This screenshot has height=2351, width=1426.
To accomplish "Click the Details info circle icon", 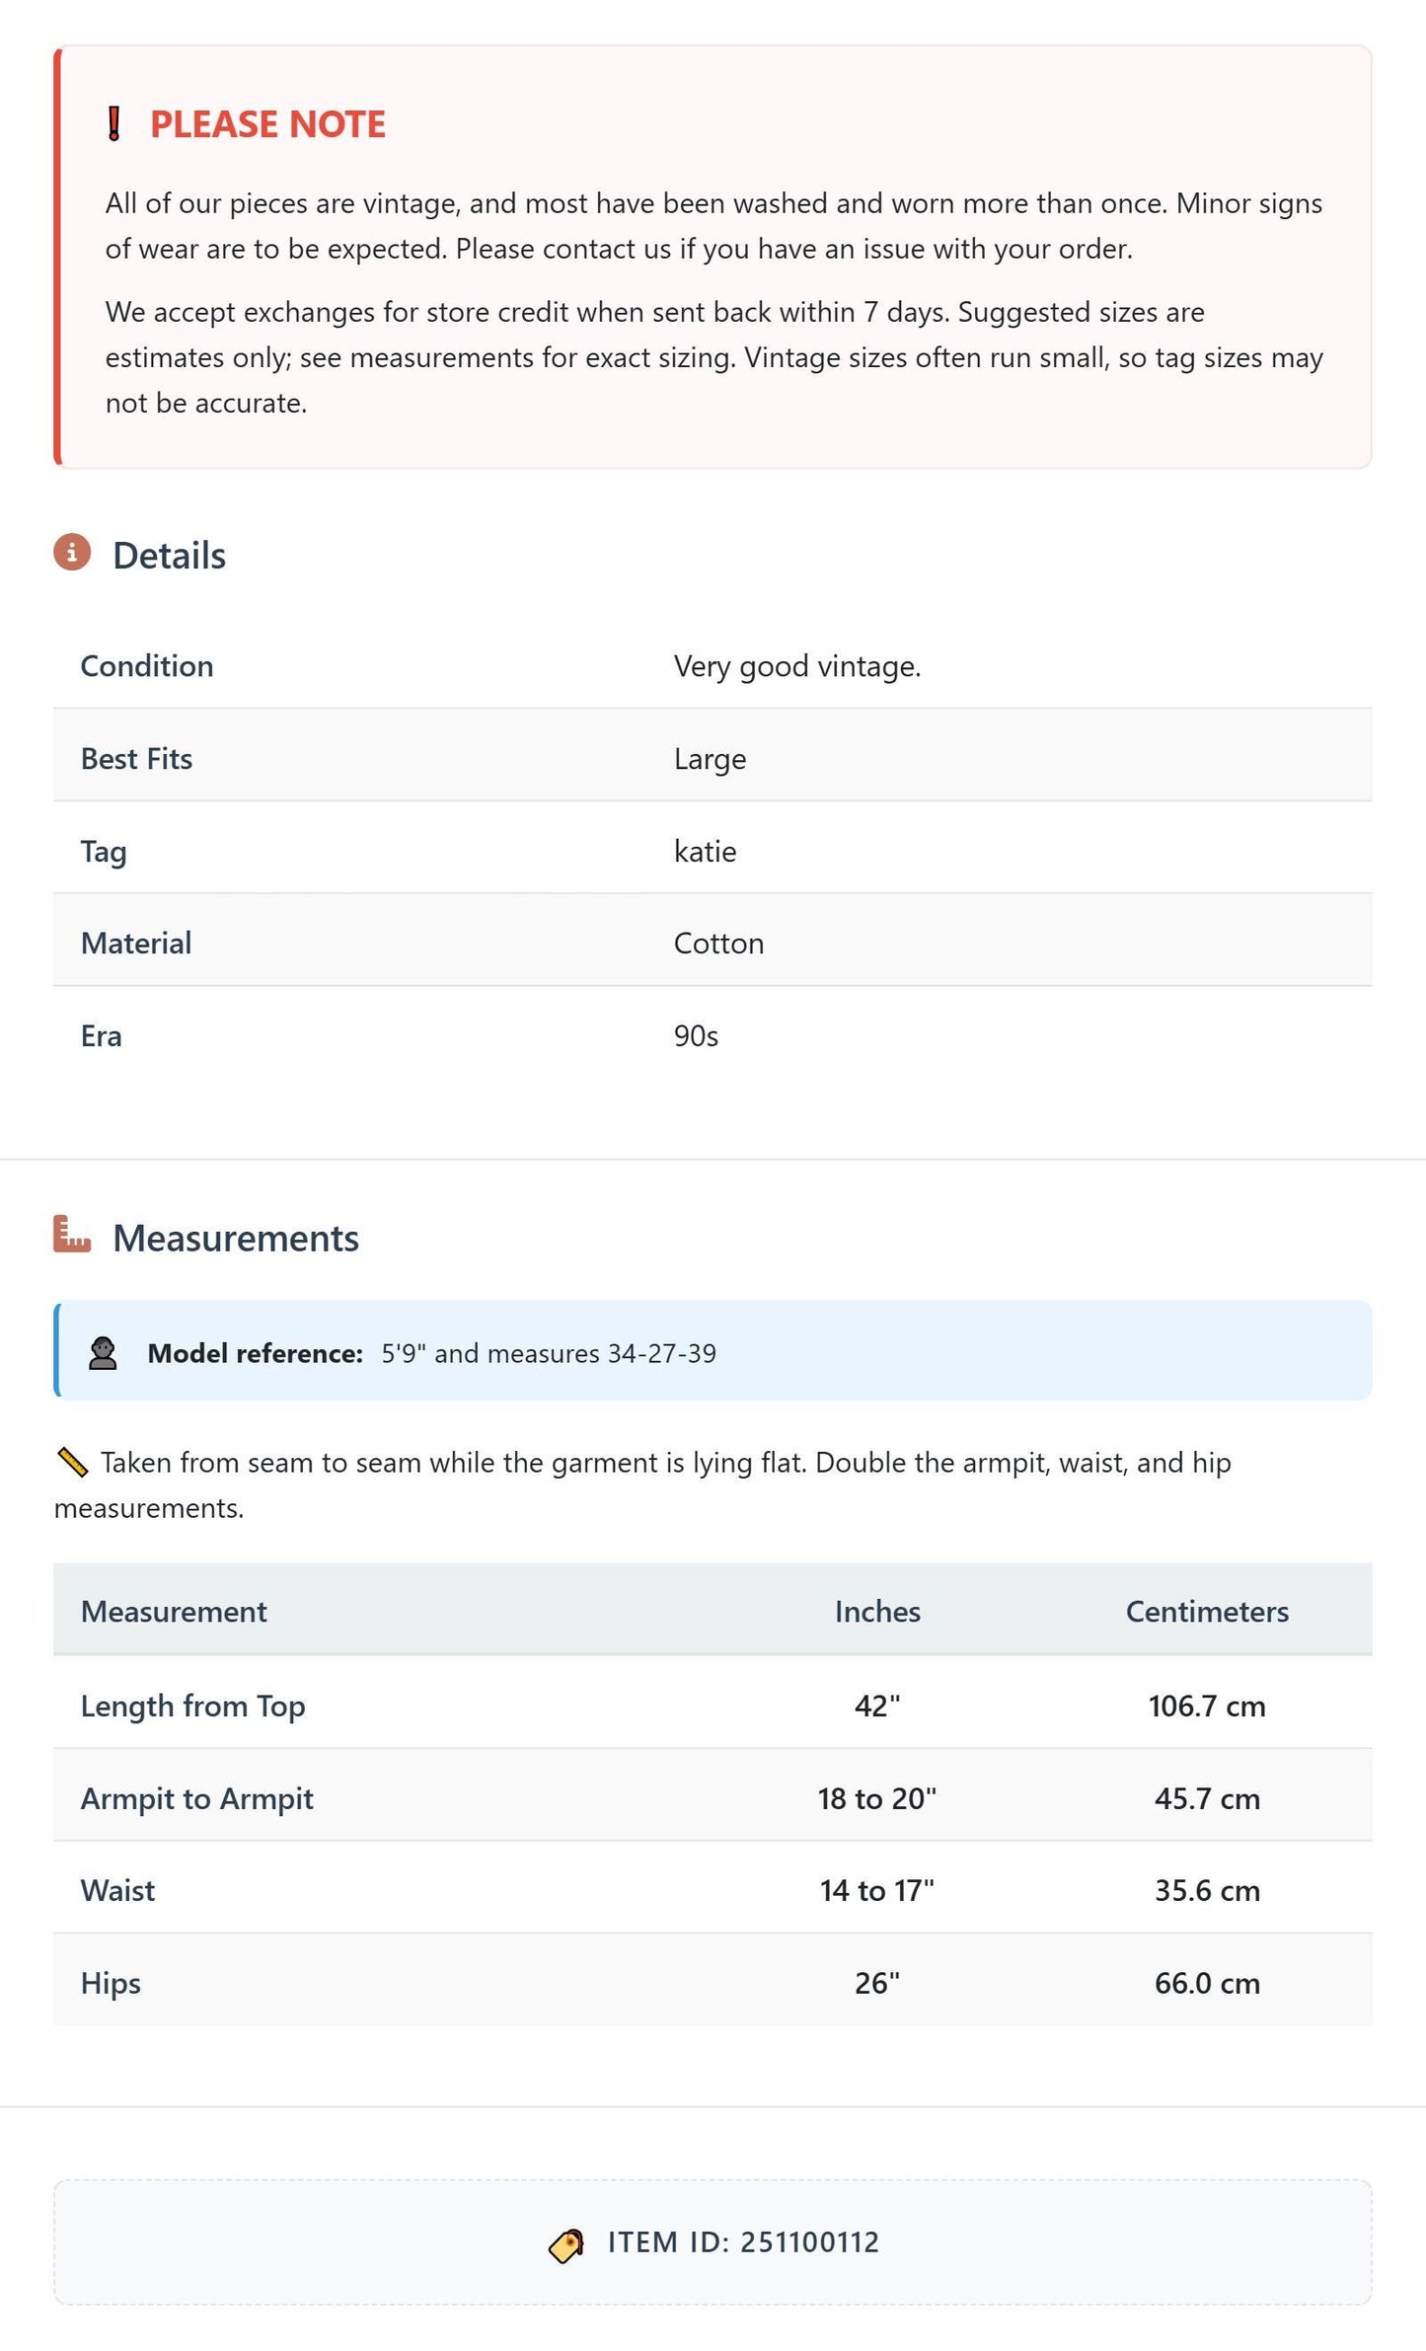I will (72, 553).
